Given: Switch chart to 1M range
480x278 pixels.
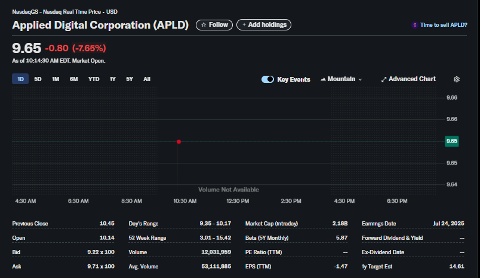Looking at the screenshot, I should (56, 79).
